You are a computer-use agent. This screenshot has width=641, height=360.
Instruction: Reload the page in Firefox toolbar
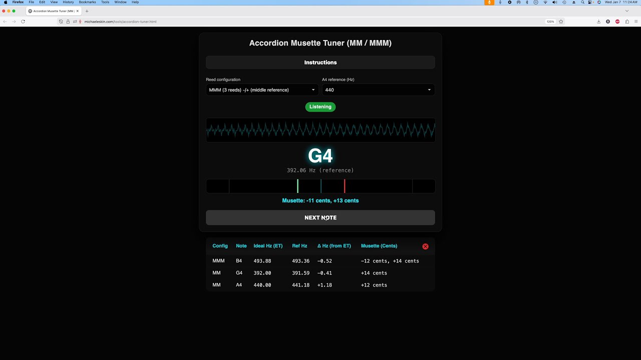coord(23,21)
